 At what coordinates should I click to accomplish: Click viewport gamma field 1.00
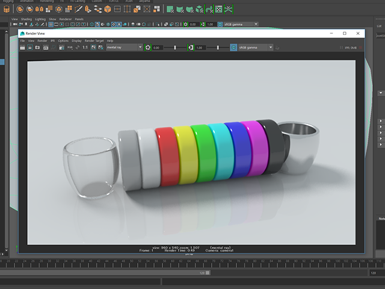coord(211,24)
